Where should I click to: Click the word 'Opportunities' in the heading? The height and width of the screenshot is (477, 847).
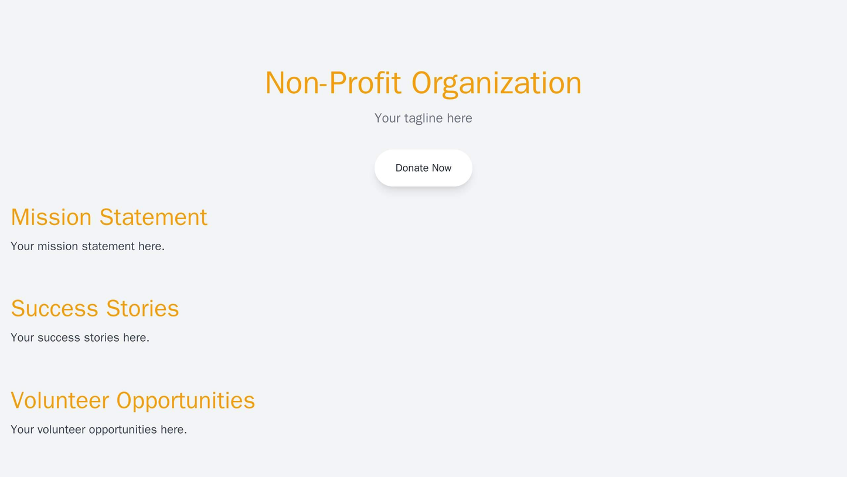tap(186, 401)
